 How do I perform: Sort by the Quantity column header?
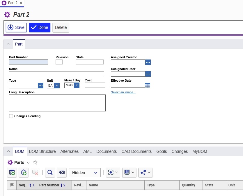(x=191, y=185)
